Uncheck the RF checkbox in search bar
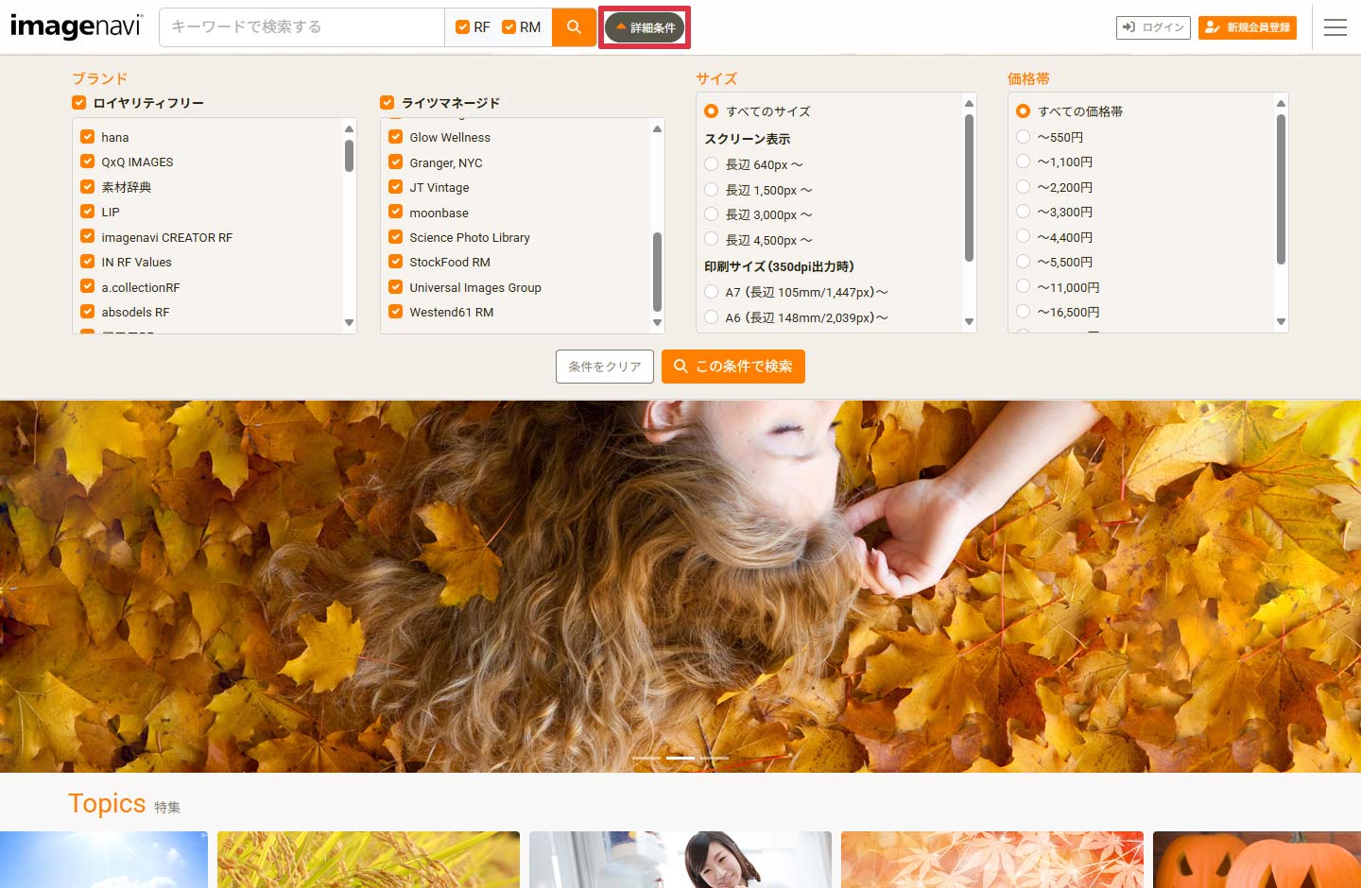 coord(463,27)
